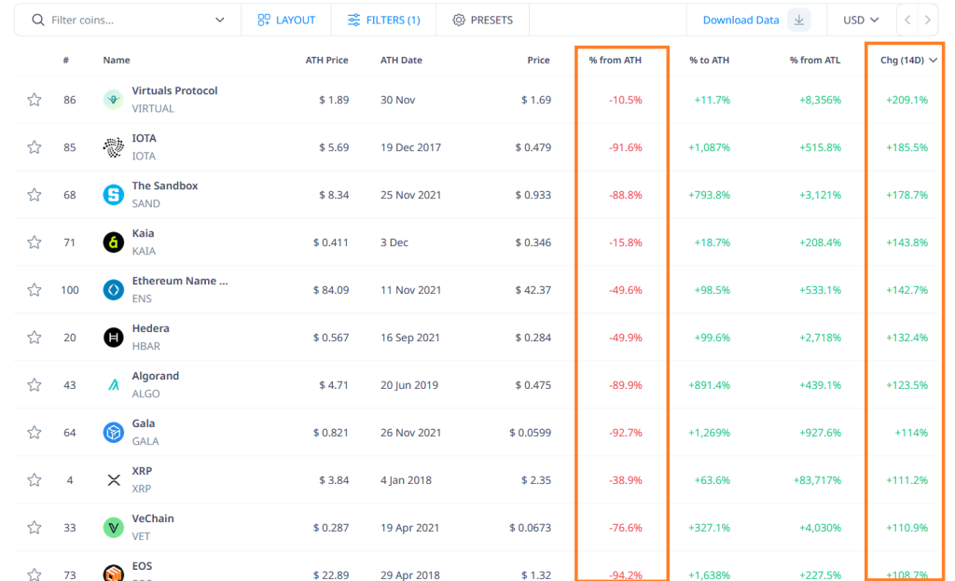The image size is (955, 581).
Task: Go to next columns with right arrow
Action: pyautogui.click(x=928, y=21)
